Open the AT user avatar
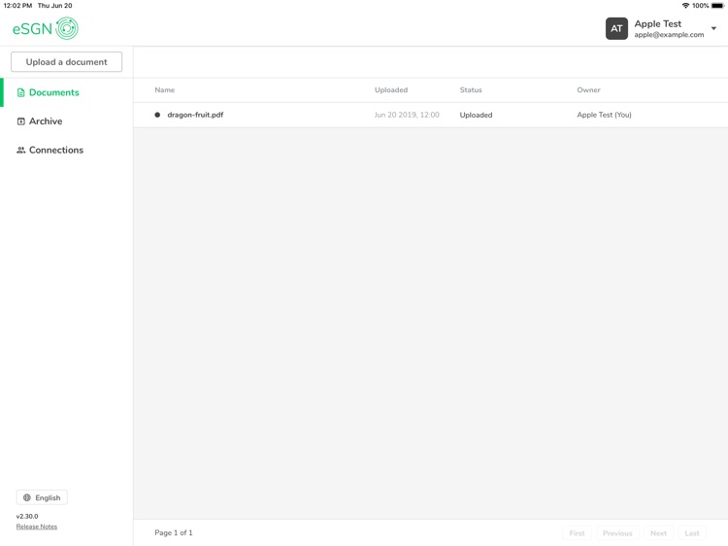The image size is (728, 546). (x=616, y=28)
